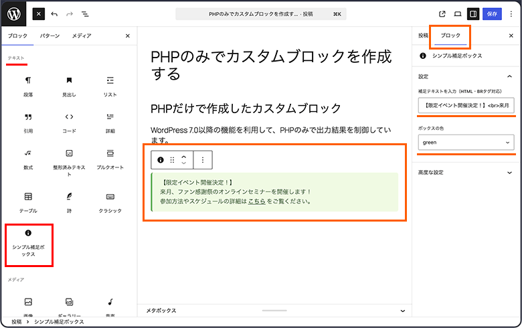Image resolution: width=522 pixels, height=328 pixels.
Task: Close the block inserter with the black X toggle
Action: [x=39, y=14]
